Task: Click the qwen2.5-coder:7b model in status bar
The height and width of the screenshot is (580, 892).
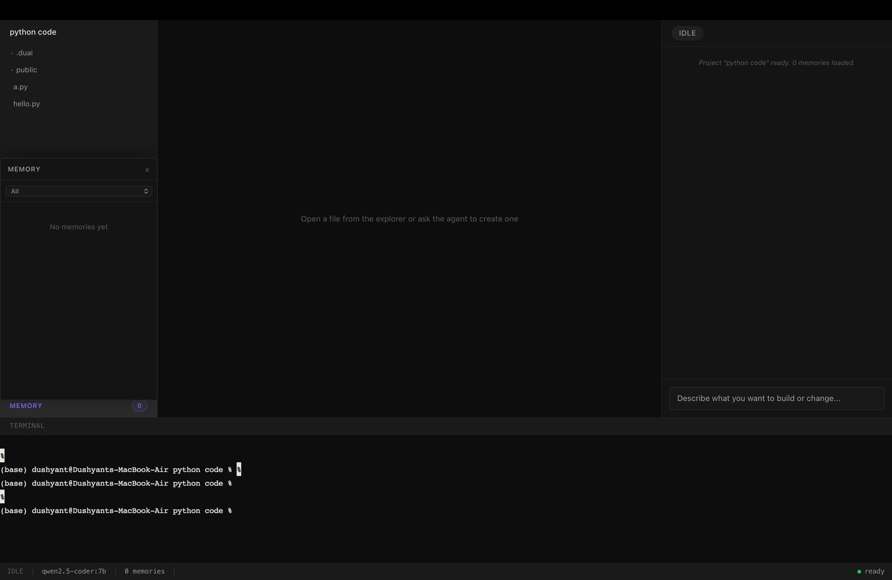Action: 74,571
